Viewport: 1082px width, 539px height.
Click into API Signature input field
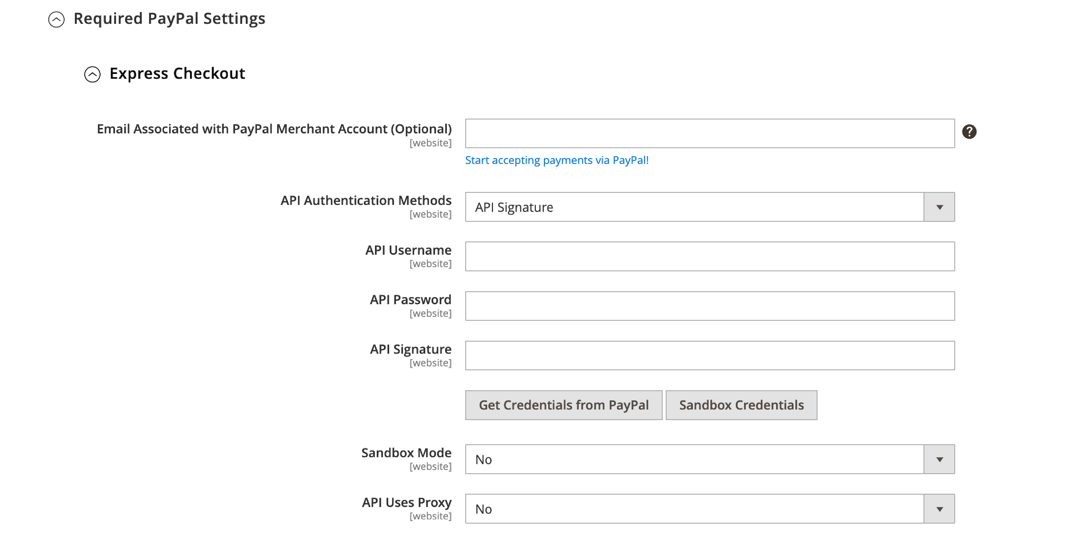coord(710,356)
